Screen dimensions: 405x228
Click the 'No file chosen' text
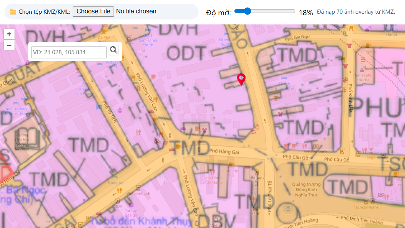pyautogui.click(x=136, y=11)
